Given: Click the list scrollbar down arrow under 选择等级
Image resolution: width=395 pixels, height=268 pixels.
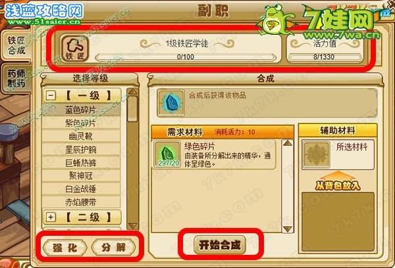Looking at the screenshot, I should pyautogui.click(x=132, y=225).
